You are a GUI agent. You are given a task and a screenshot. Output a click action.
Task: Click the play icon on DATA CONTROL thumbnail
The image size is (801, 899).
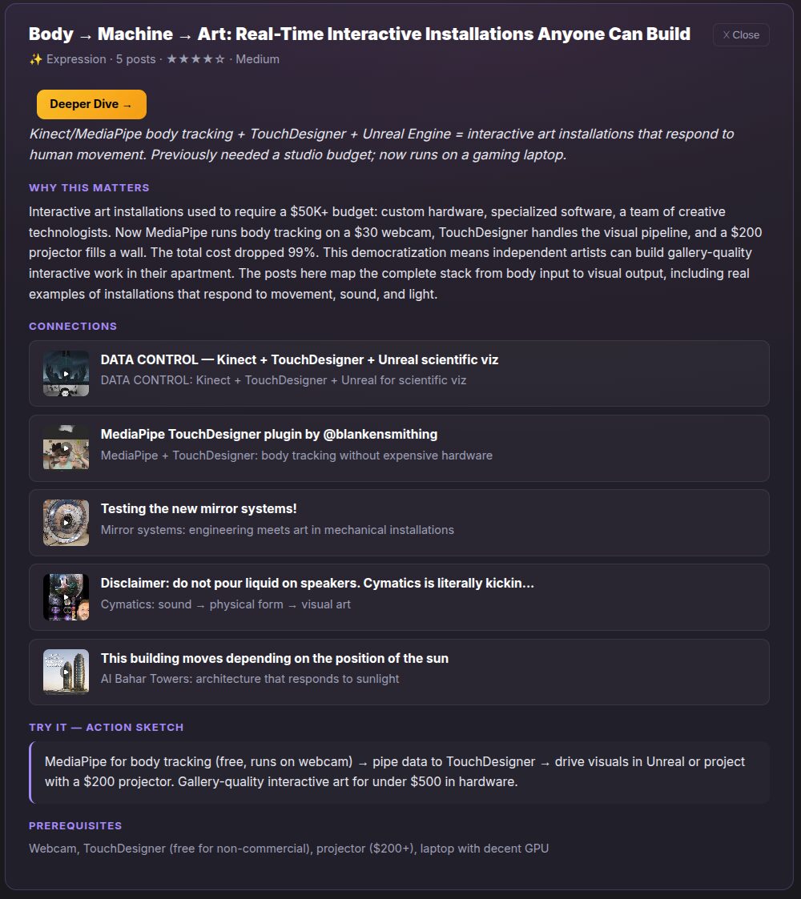coord(66,373)
